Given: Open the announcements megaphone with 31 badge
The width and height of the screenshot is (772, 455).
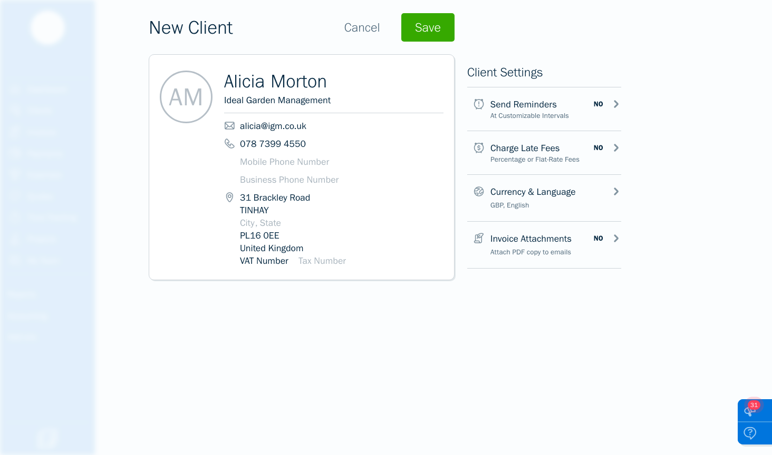Looking at the screenshot, I should (751, 410).
